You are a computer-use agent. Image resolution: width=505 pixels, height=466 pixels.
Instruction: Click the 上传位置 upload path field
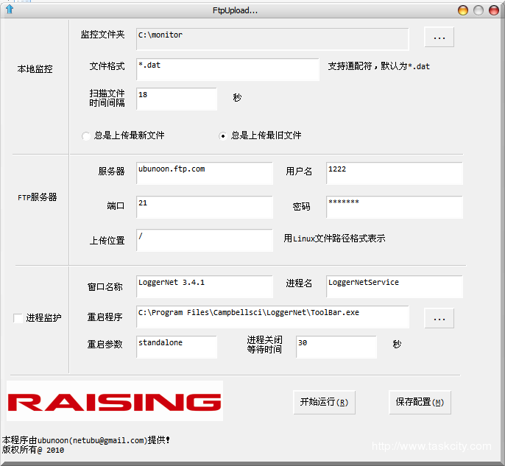coord(204,240)
